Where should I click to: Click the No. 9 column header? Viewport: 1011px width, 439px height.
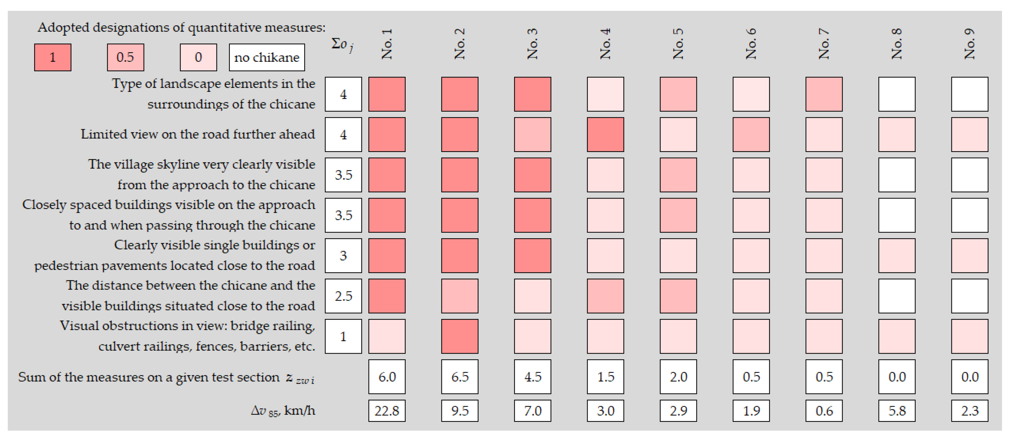click(x=969, y=44)
